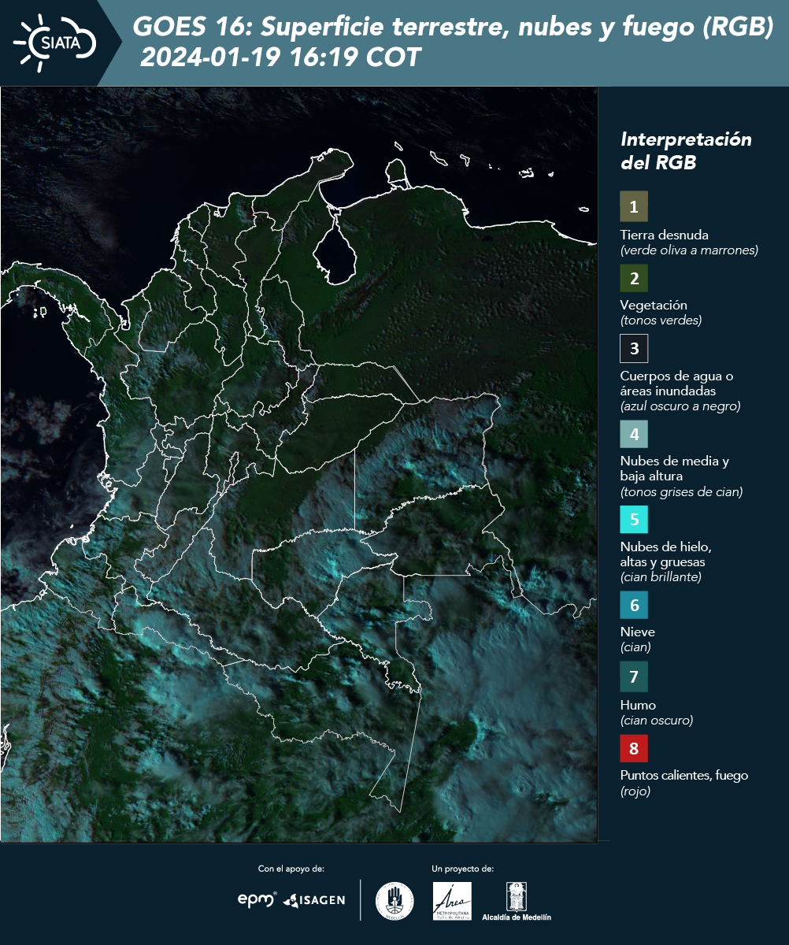Click the GOES 16 satellite map image

coord(299,465)
